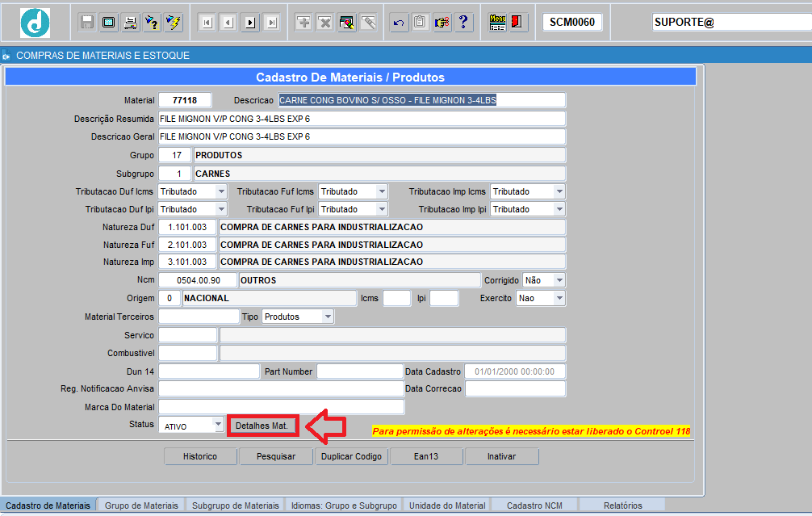Click the Descricao field
The image size is (812, 516).
[421, 100]
